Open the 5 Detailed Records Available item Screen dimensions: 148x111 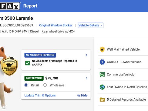(123, 99)
